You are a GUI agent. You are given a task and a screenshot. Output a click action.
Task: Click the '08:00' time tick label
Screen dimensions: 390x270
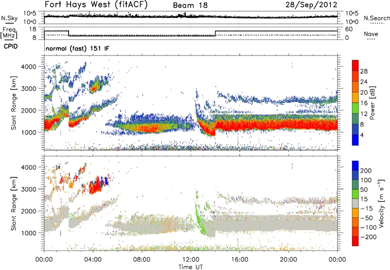pos(142,260)
